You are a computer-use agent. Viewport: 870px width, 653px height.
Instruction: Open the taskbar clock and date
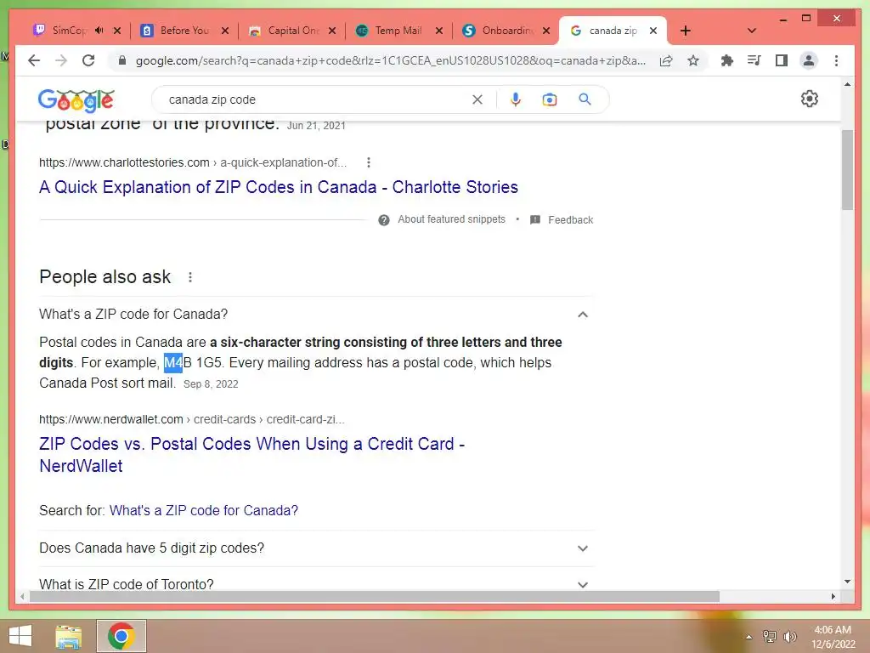(x=833, y=636)
